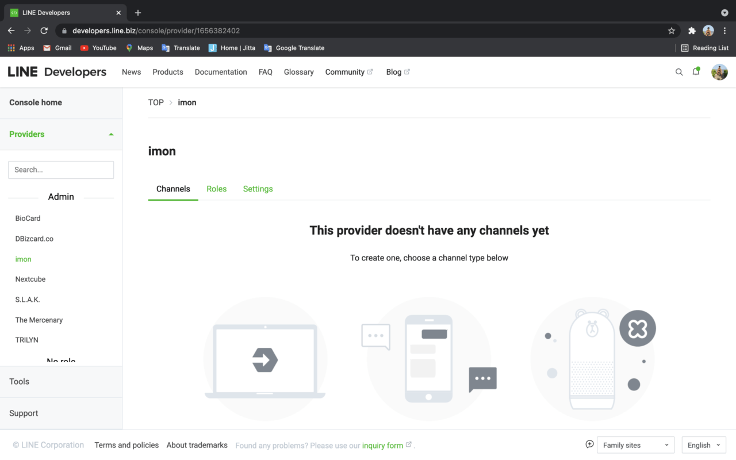This screenshot has height=460, width=736.
Task: Open the Chrome extensions puzzle icon
Action: tap(692, 30)
